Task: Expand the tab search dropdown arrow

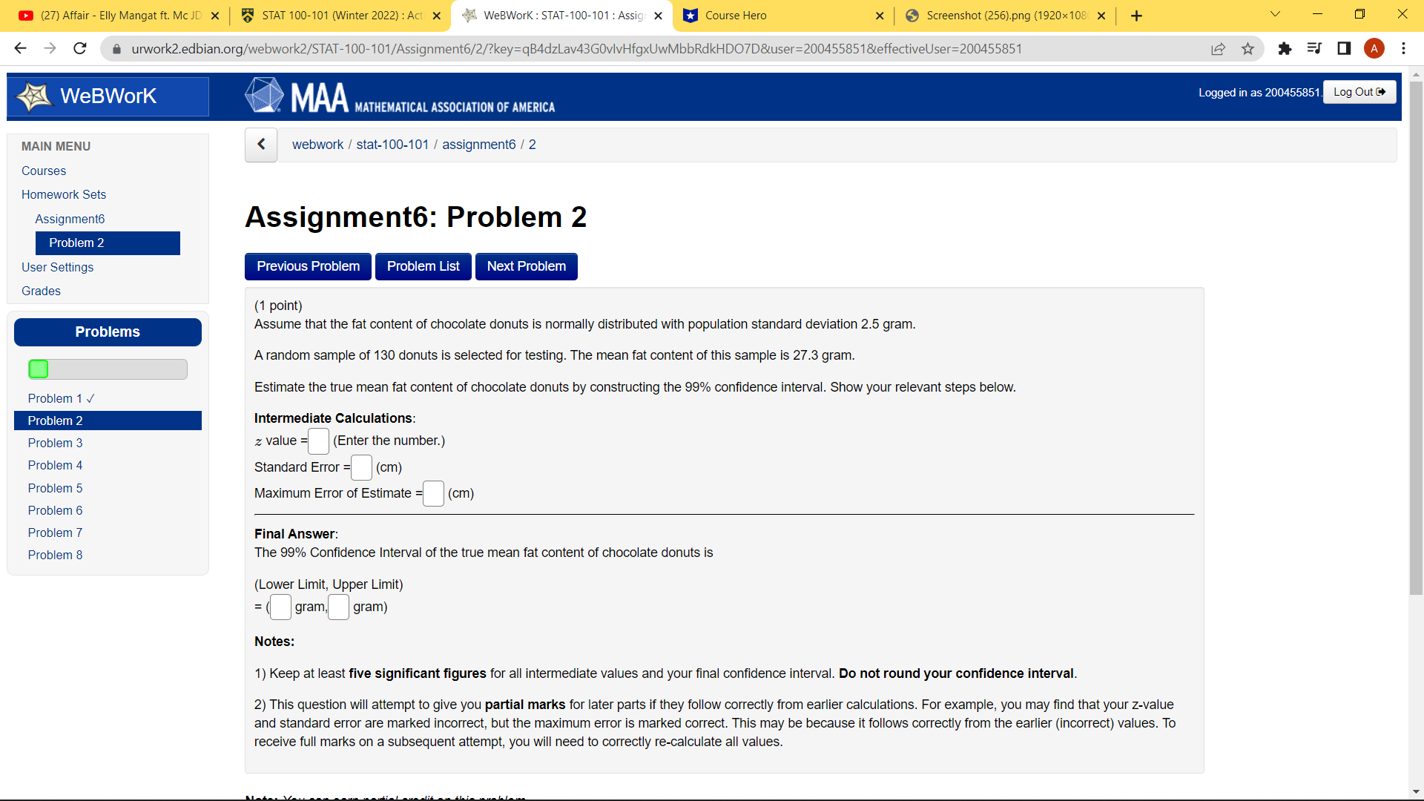Action: tap(1275, 15)
